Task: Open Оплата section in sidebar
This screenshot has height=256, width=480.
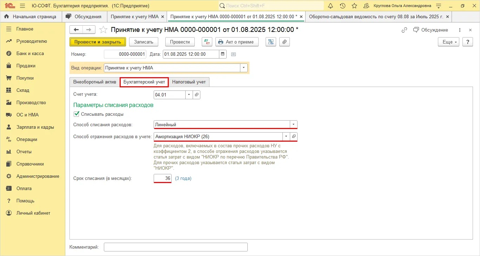Action: (24, 188)
